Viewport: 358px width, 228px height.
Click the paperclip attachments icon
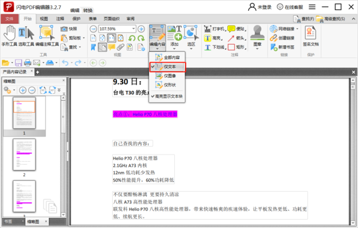(x=121, y=47)
